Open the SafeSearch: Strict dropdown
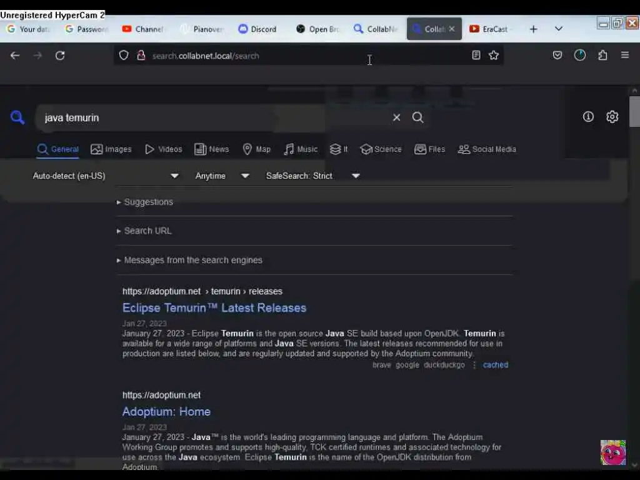Image resolution: width=640 pixels, height=480 pixels. [x=313, y=176]
